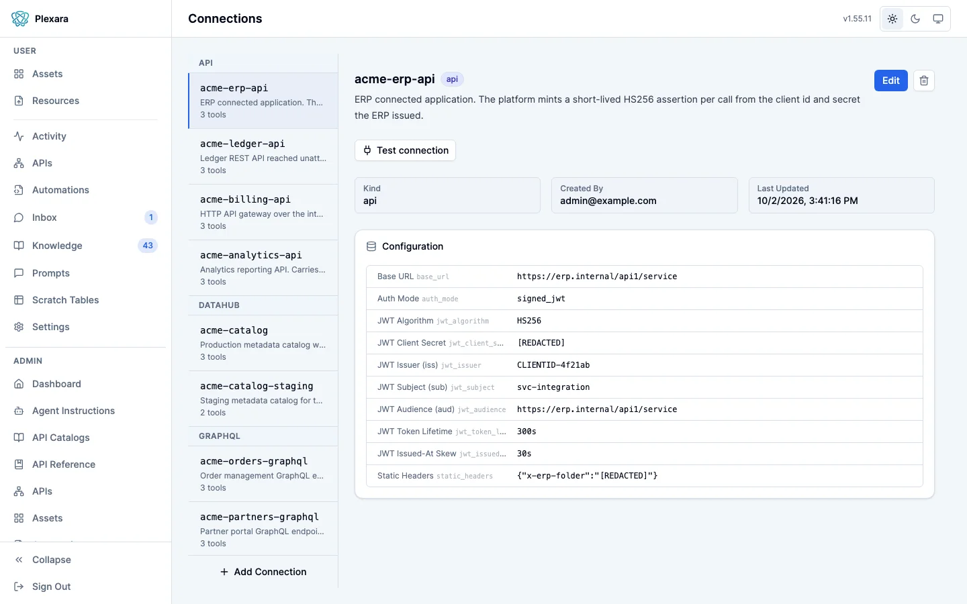Viewport: 967px width, 604px height.
Task: Open Activity from the sidebar
Action: coord(85,136)
